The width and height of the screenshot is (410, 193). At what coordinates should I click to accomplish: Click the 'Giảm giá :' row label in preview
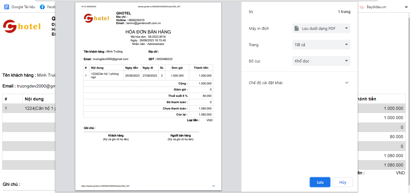[x=181, y=90]
